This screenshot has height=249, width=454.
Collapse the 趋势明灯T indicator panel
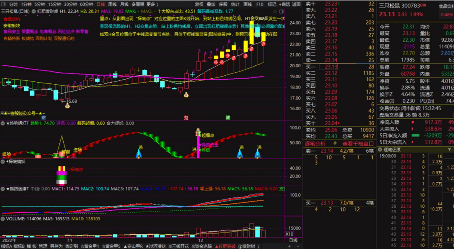click(x=3, y=123)
